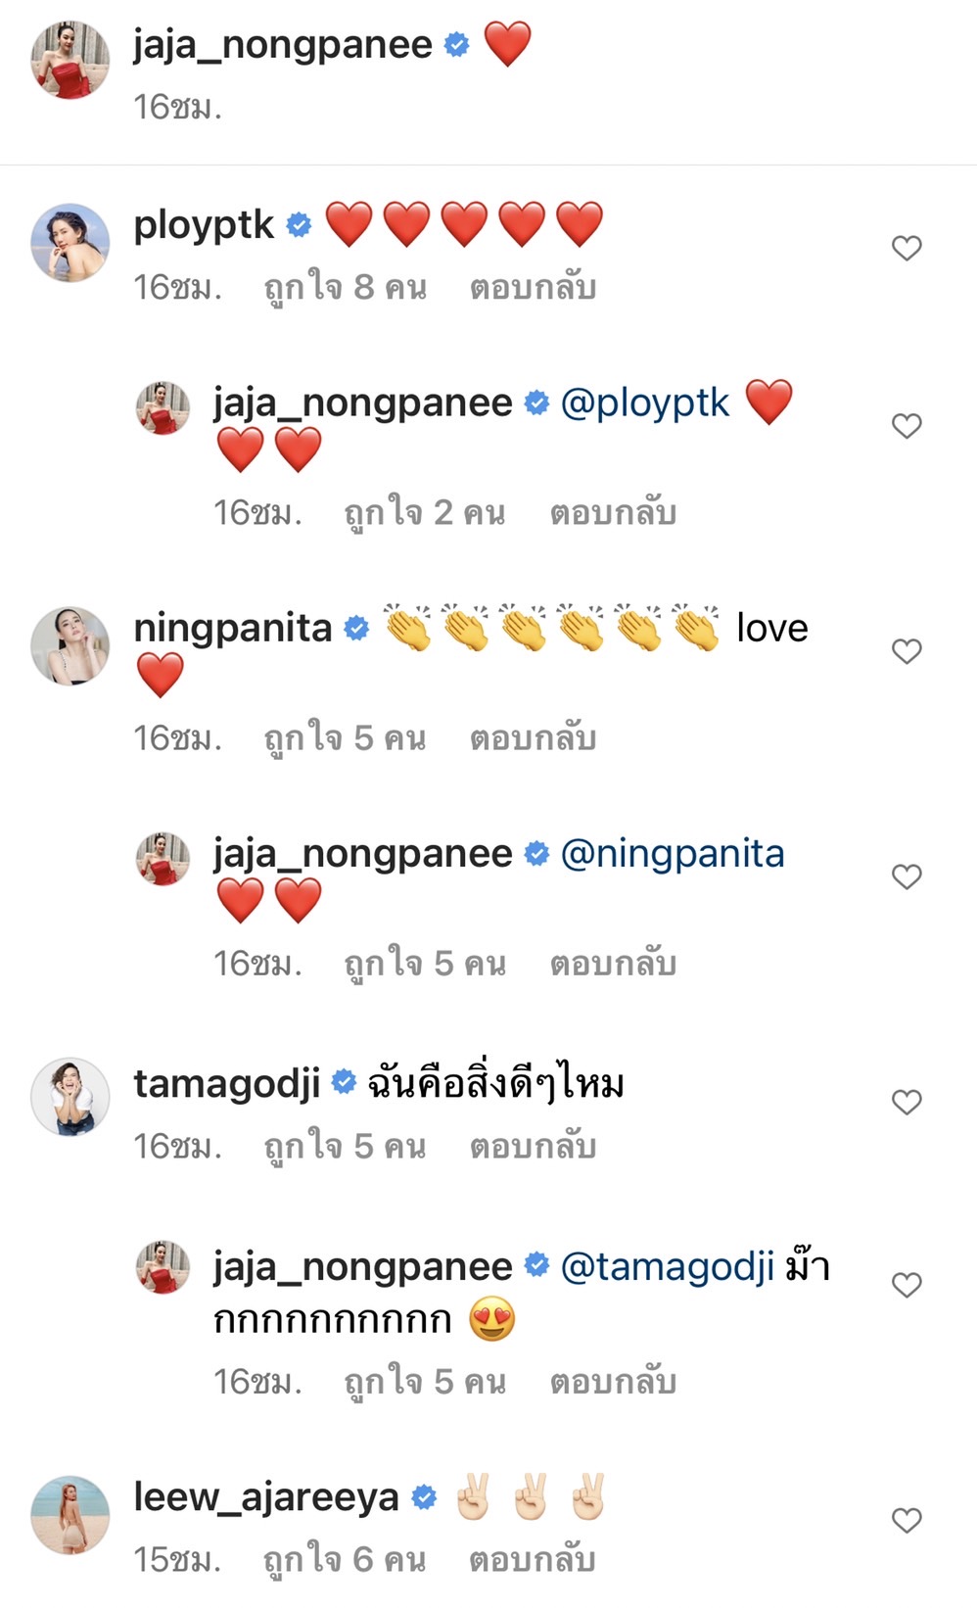
Task: Tap the heart icon on jaja's reply to ningpanita
Action: coord(906,875)
